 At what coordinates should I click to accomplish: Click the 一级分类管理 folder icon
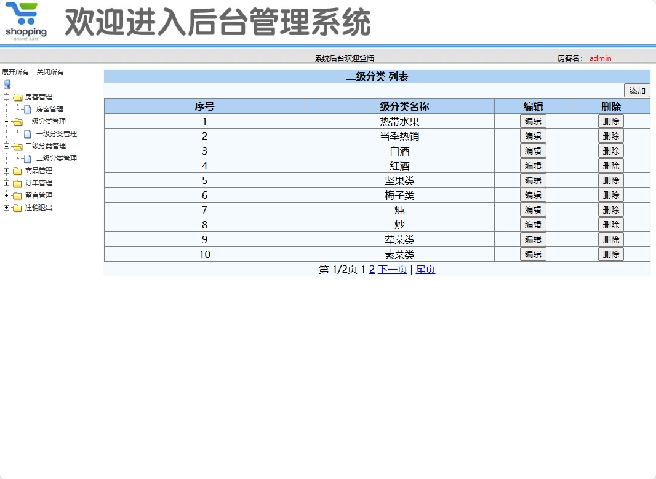point(18,122)
